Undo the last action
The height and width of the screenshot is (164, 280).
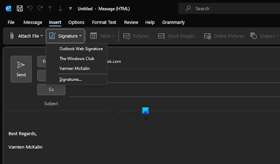pos(30,8)
